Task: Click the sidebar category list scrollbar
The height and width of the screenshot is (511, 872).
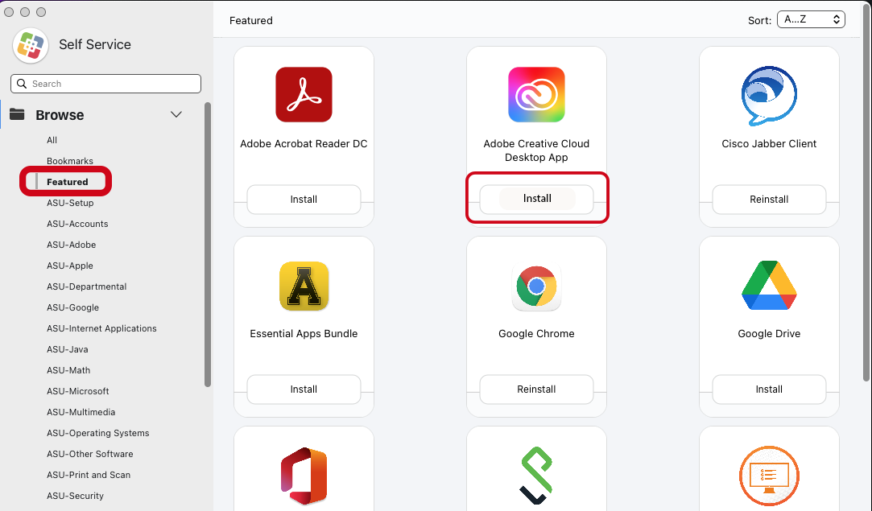Action: coord(208,244)
